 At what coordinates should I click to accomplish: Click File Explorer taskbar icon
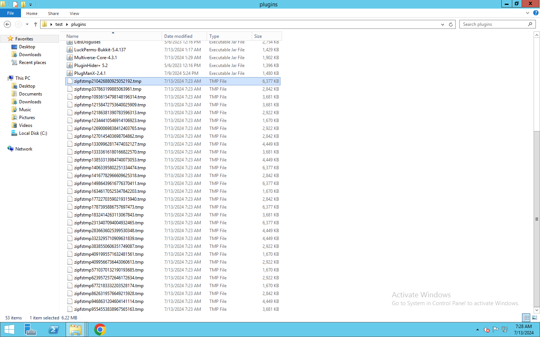pos(75,330)
